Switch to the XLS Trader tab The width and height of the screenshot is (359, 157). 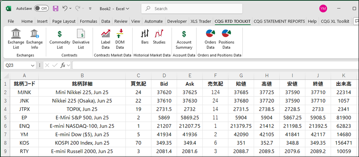pyautogui.click(x=201, y=21)
